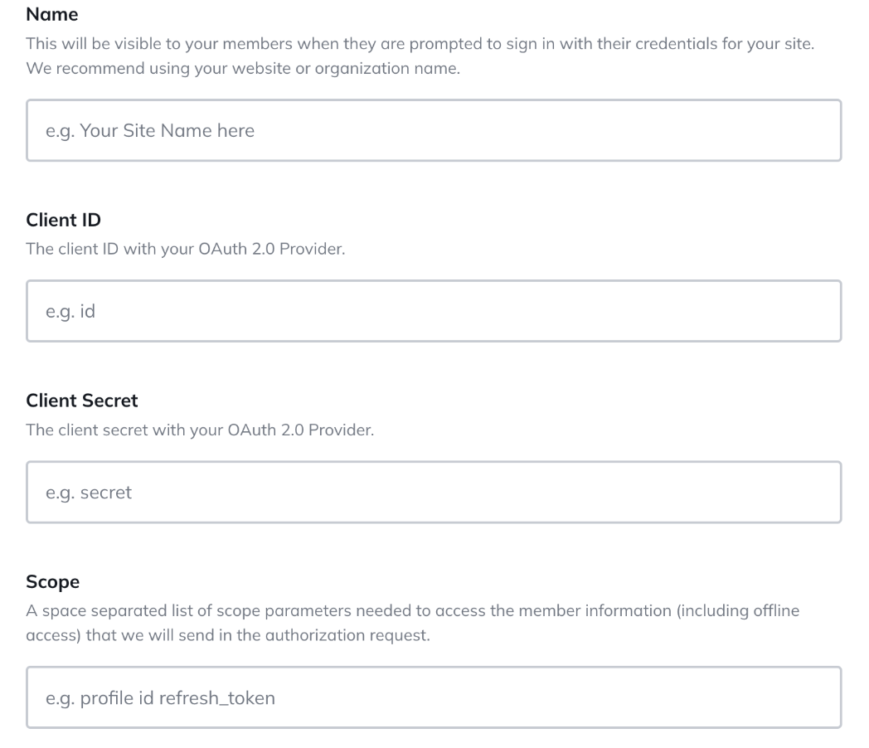Click the "We recommend using your website" sentence
The width and height of the screenshot is (869, 748).
click(x=243, y=68)
